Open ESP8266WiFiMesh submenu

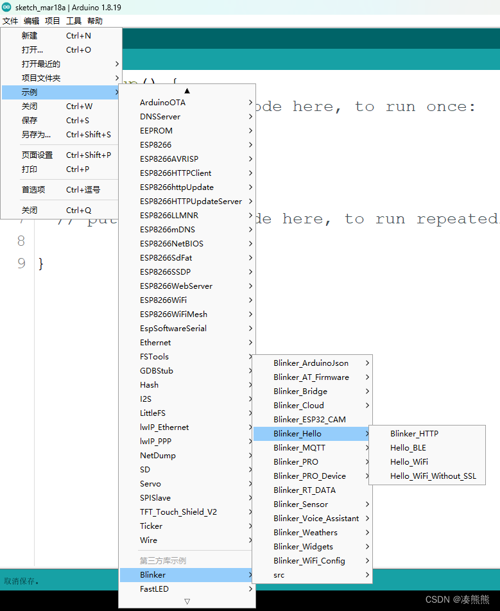point(187,314)
